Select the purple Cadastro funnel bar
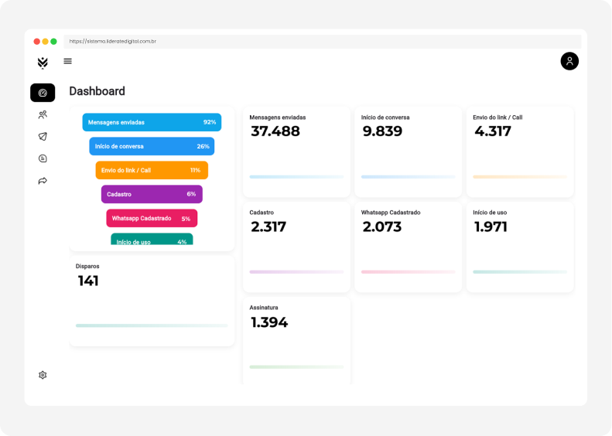Viewport: 612px width, 436px height. [152, 194]
